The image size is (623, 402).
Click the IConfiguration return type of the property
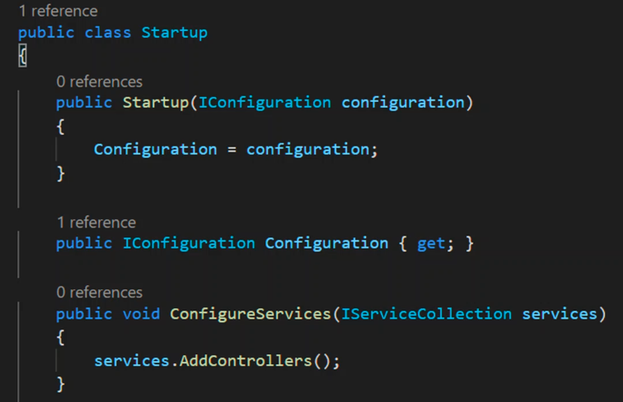[189, 244]
